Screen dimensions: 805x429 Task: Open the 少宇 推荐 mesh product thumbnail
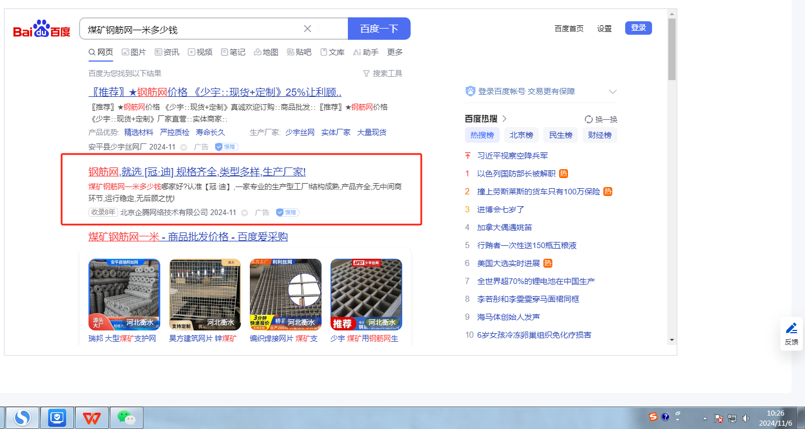click(366, 295)
